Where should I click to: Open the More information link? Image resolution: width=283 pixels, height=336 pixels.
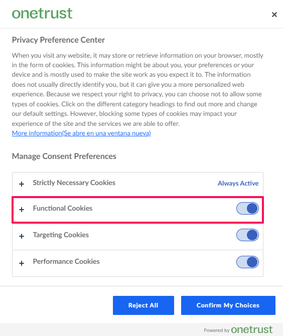pyautogui.click(x=81, y=133)
